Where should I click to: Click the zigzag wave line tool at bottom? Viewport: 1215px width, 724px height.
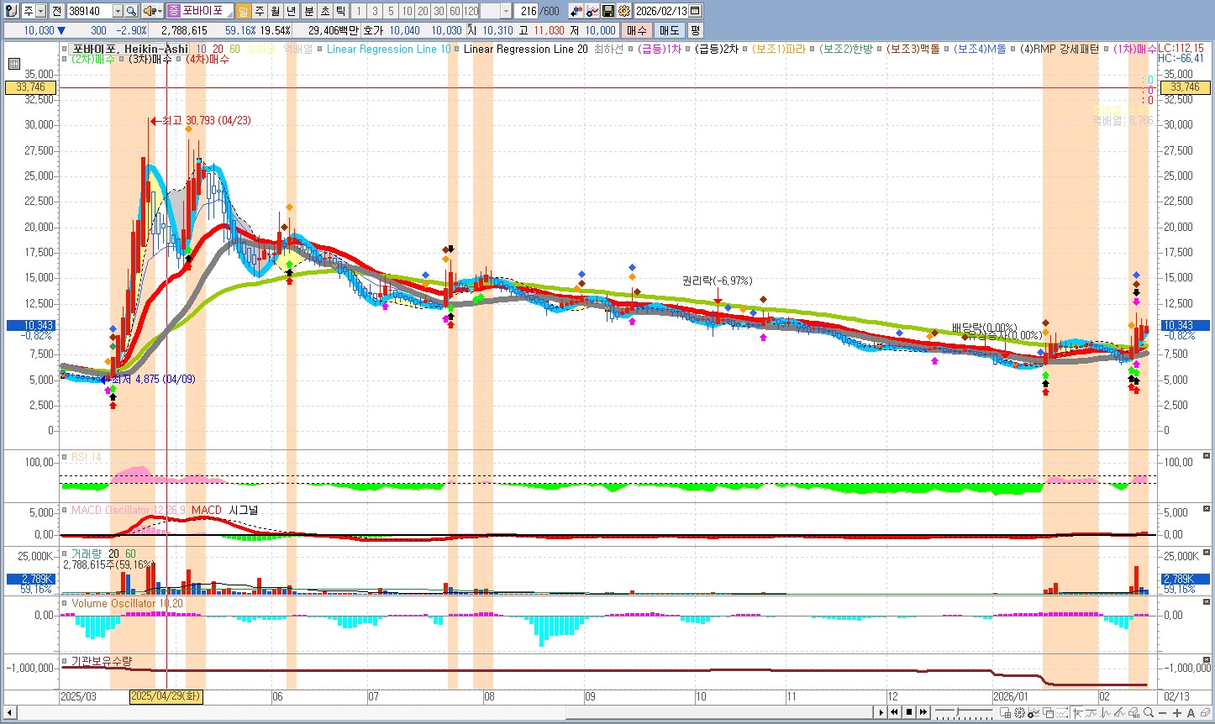pos(1106,712)
